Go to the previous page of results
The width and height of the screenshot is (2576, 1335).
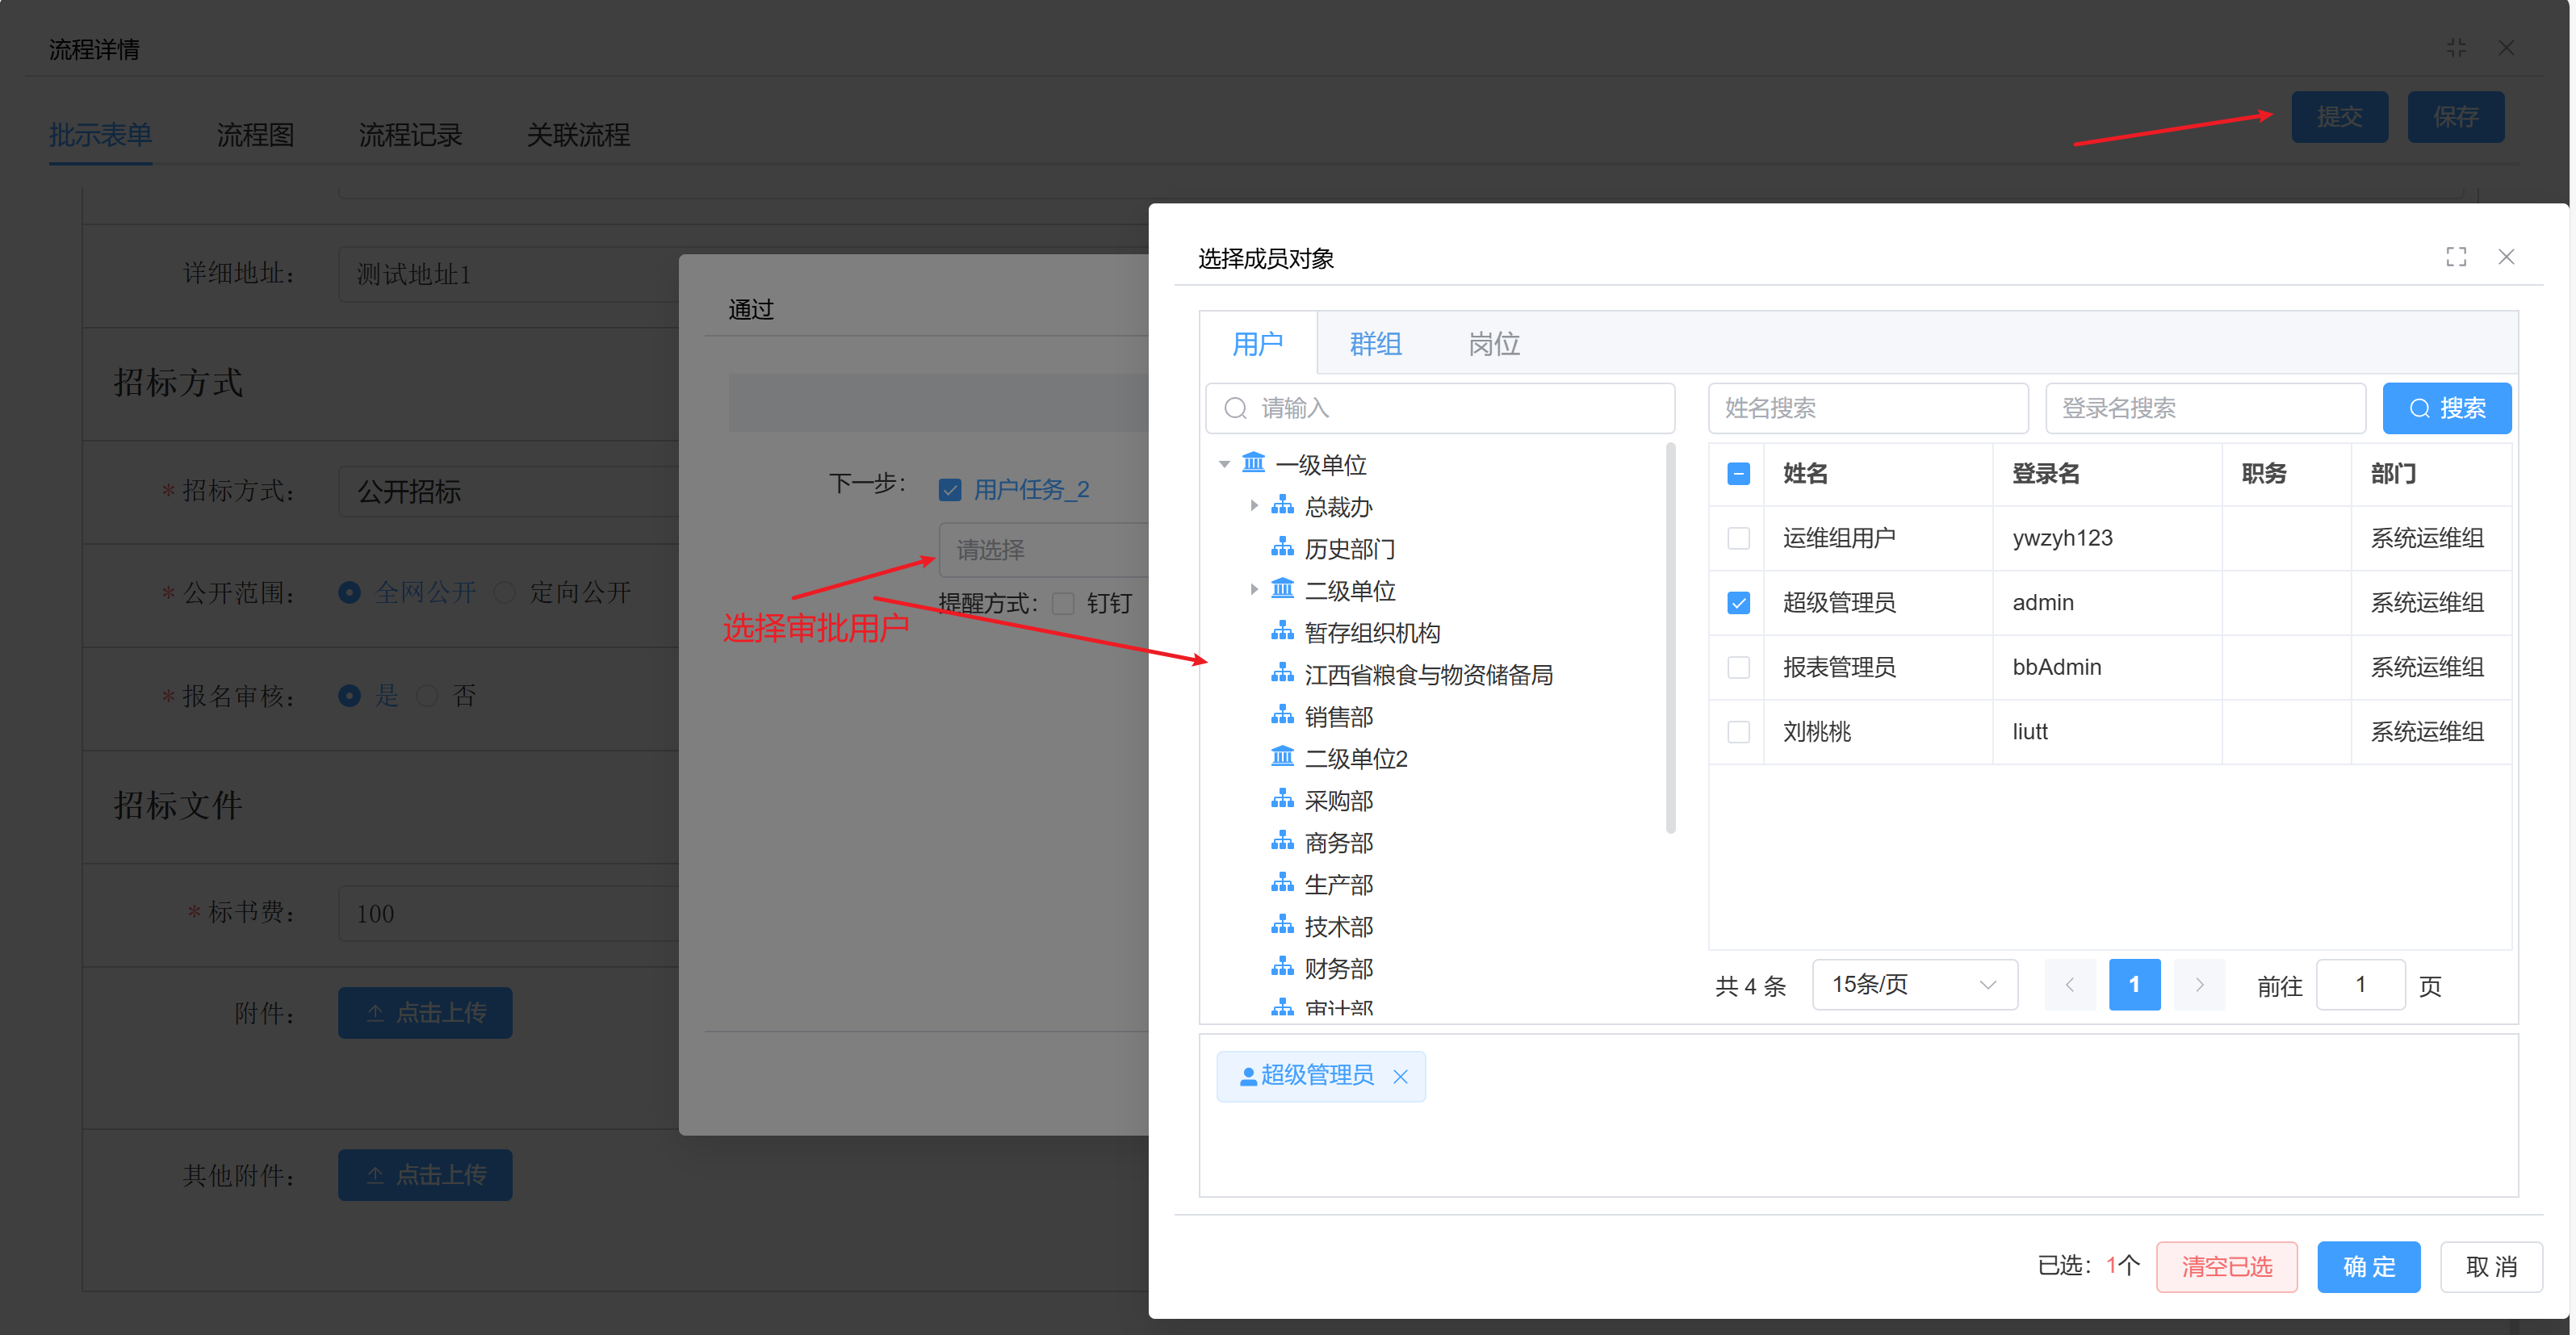tap(2070, 985)
